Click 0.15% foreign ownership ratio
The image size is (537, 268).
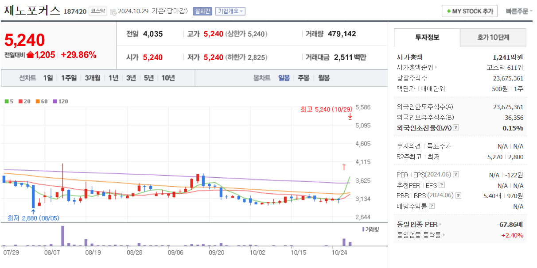[x=513, y=128]
